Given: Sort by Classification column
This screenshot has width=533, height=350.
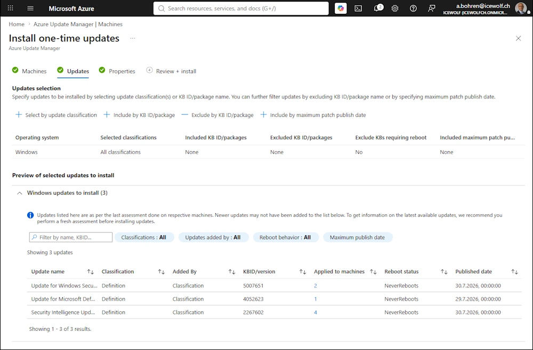Looking at the screenshot, I should point(161,272).
